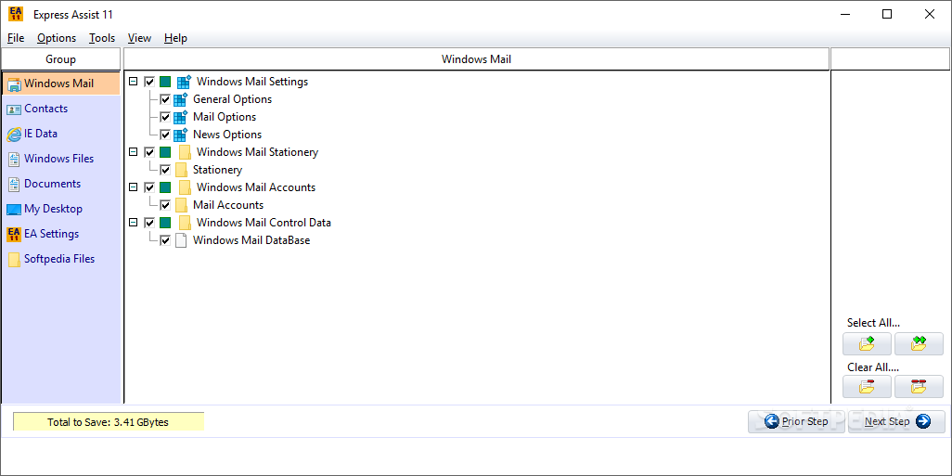Image resolution: width=952 pixels, height=476 pixels.
Task: Click green square beside Windows Mail Control Data
Action: [x=165, y=222]
